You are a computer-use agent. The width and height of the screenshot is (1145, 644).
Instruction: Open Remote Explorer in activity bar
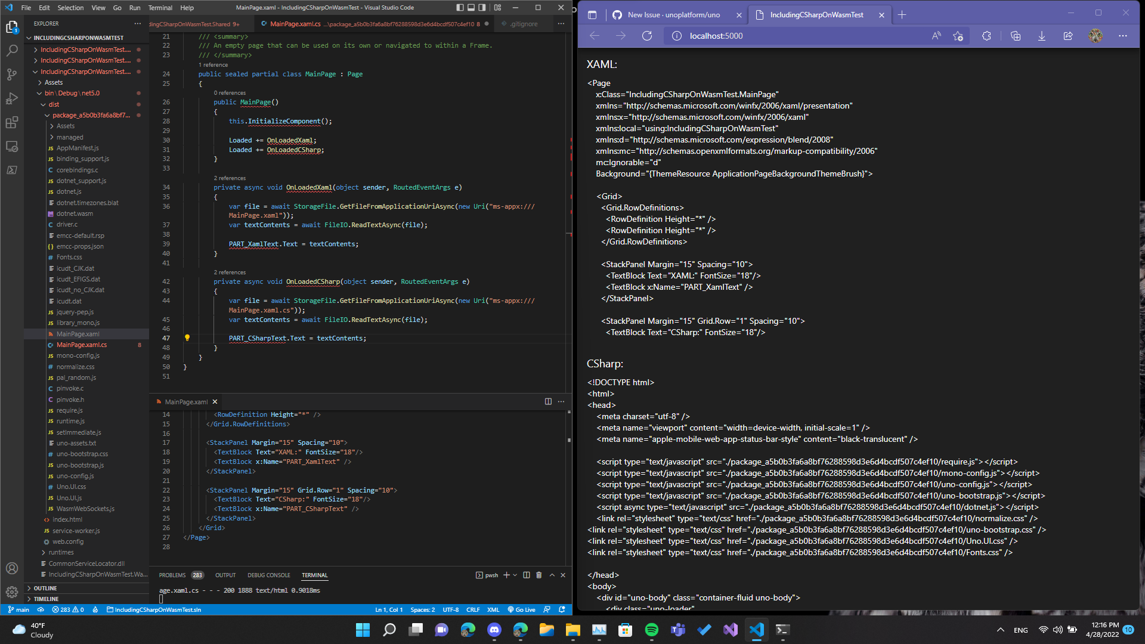coord(11,147)
